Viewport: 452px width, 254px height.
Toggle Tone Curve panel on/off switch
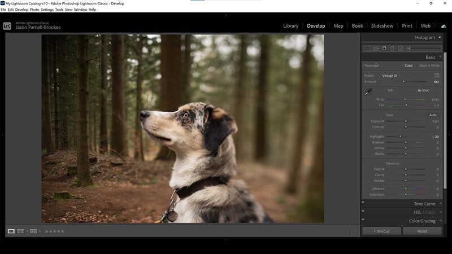[x=363, y=203]
